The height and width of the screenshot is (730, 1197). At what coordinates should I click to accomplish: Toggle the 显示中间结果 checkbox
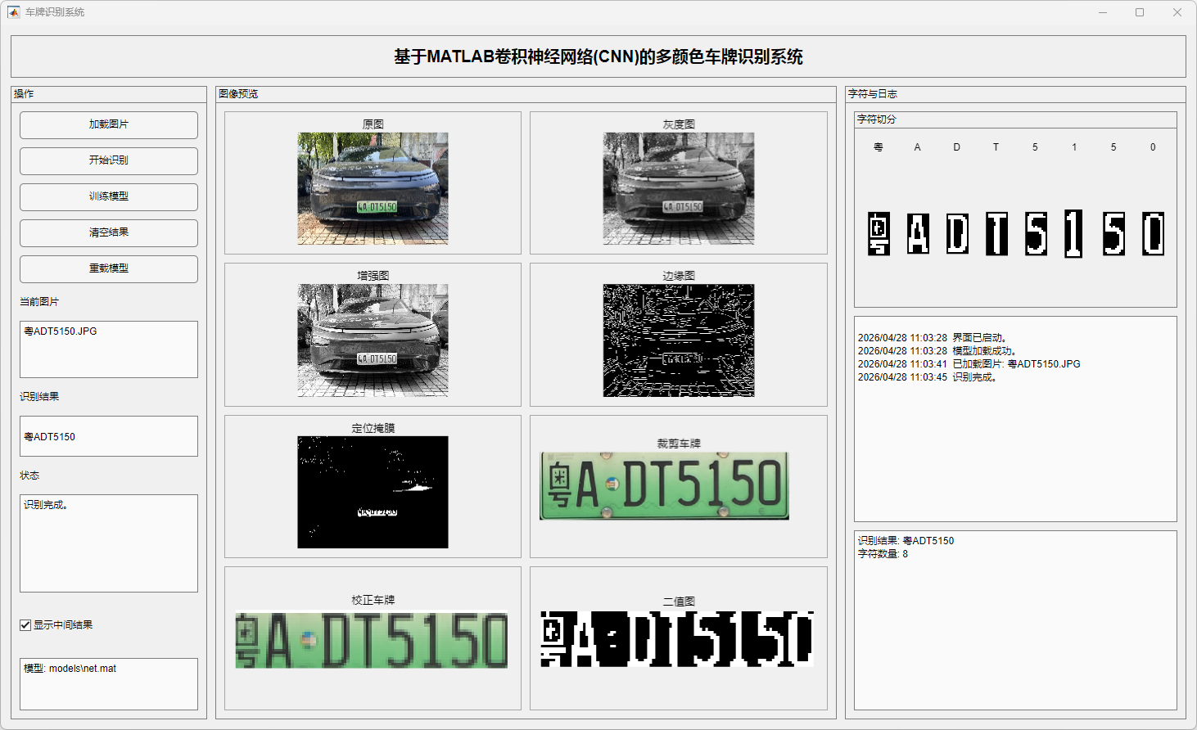coord(25,625)
